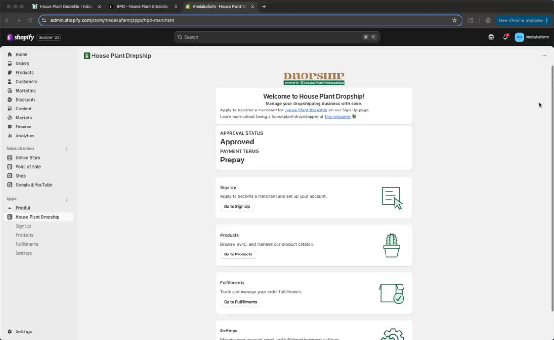Screen dimensions: 554x340
Task: Open the notifications bell
Action: (505, 37)
